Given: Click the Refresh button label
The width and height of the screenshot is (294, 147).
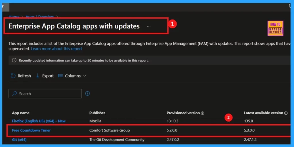Looking at the screenshot, I should click(24, 76).
